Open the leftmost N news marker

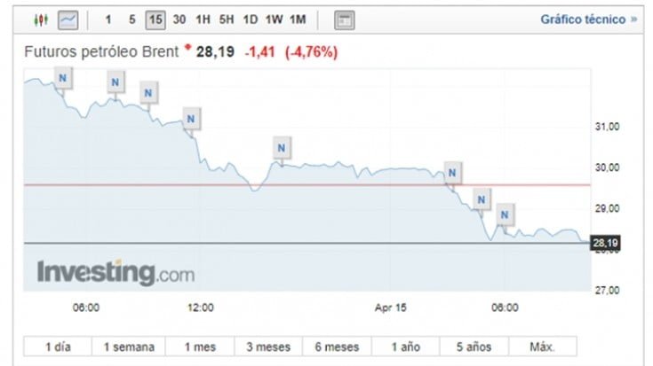[x=62, y=79]
